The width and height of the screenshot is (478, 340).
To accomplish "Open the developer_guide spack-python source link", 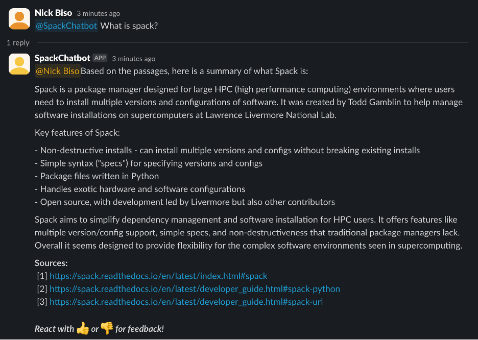I will (x=195, y=289).
